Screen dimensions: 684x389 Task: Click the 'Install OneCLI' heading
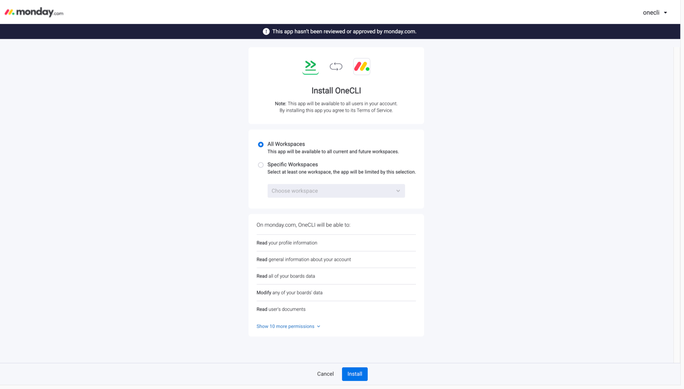pyautogui.click(x=336, y=91)
